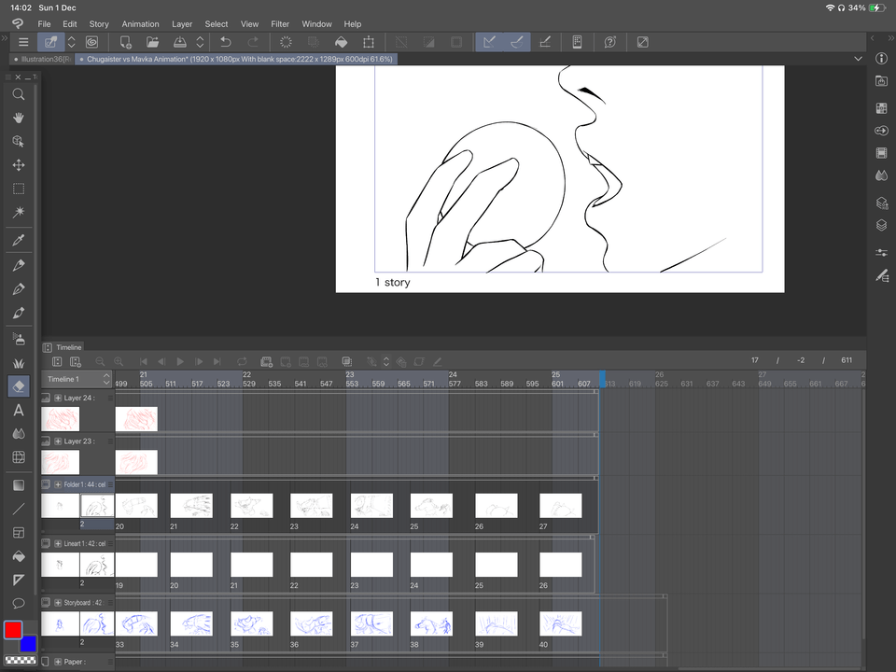Expand the Storyboard track
Screen dimensions: 896x672
(58, 602)
